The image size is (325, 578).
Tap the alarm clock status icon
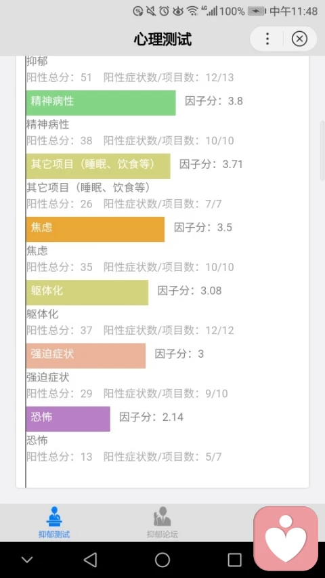point(164,11)
